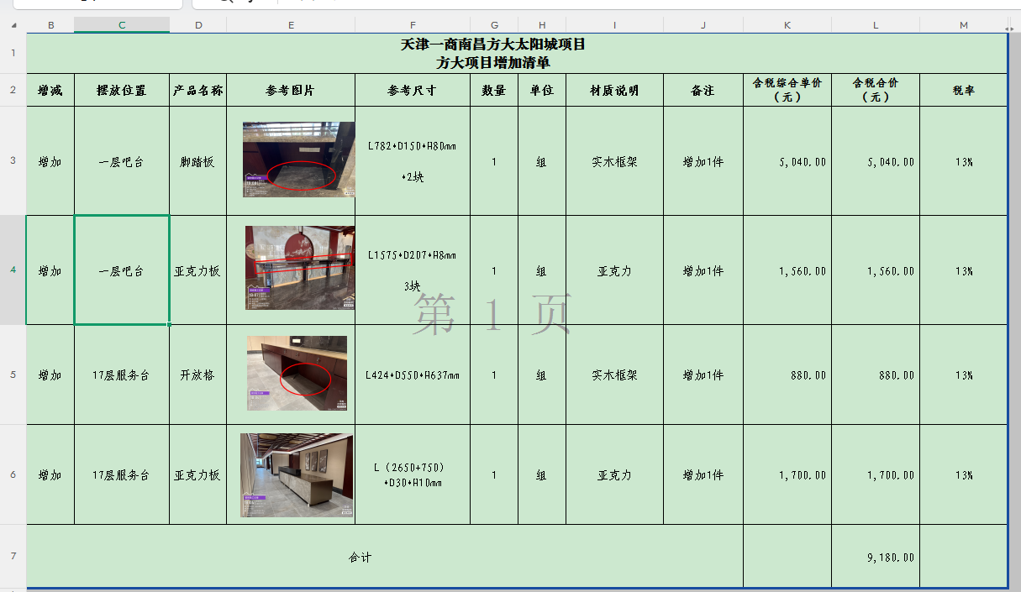Select column J header
1021x592 pixels.
click(703, 25)
